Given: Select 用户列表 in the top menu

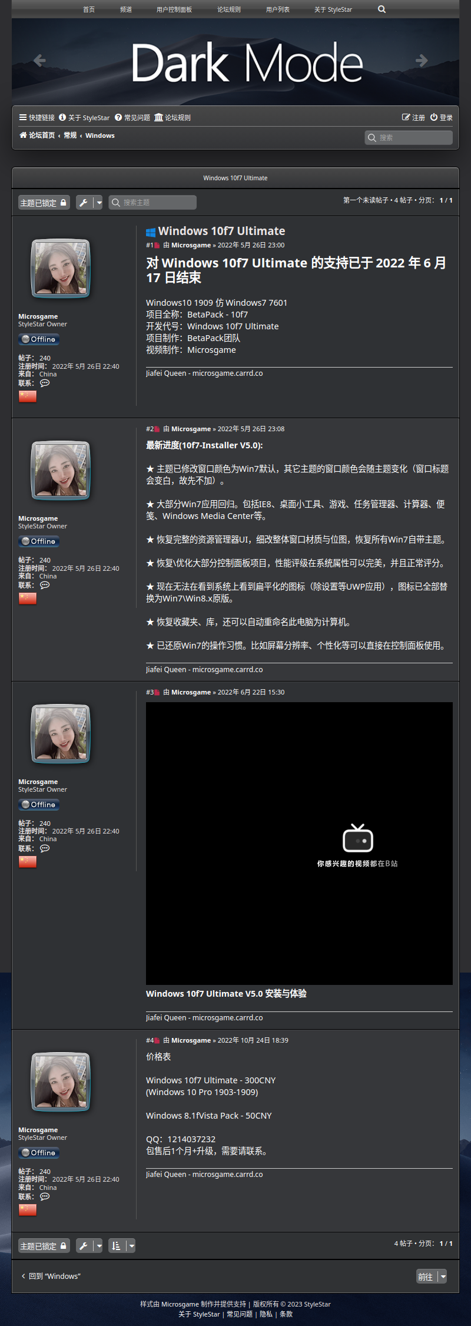Looking at the screenshot, I should [278, 9].
